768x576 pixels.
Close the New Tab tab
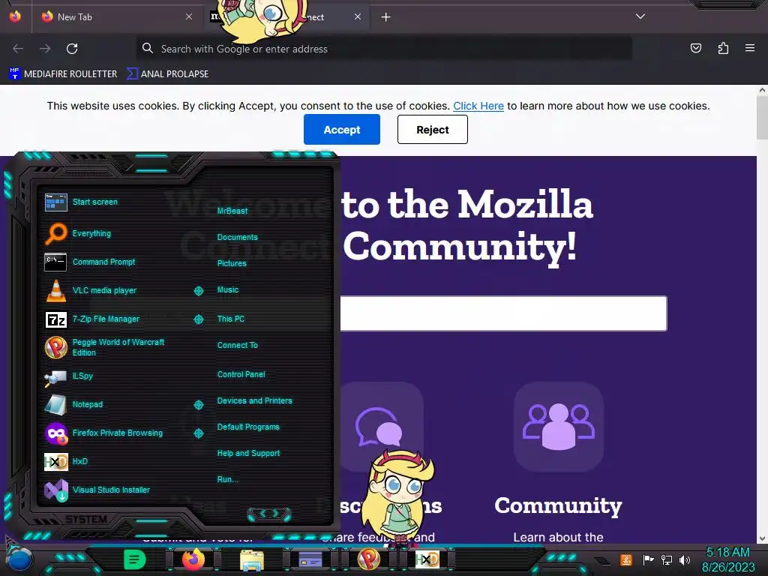click(x=189, y=16)
